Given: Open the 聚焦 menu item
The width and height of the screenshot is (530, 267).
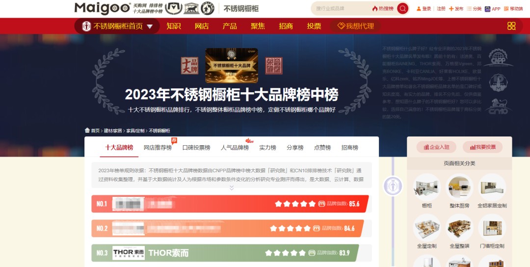Looking at the screenshot, I should pyautogui.click(x=258, y=26).
